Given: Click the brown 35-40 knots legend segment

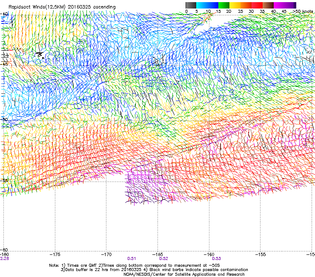Looking at the screenshot, I should pos(268,5).
